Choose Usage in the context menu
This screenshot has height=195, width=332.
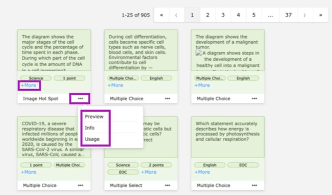click(92, 139)
